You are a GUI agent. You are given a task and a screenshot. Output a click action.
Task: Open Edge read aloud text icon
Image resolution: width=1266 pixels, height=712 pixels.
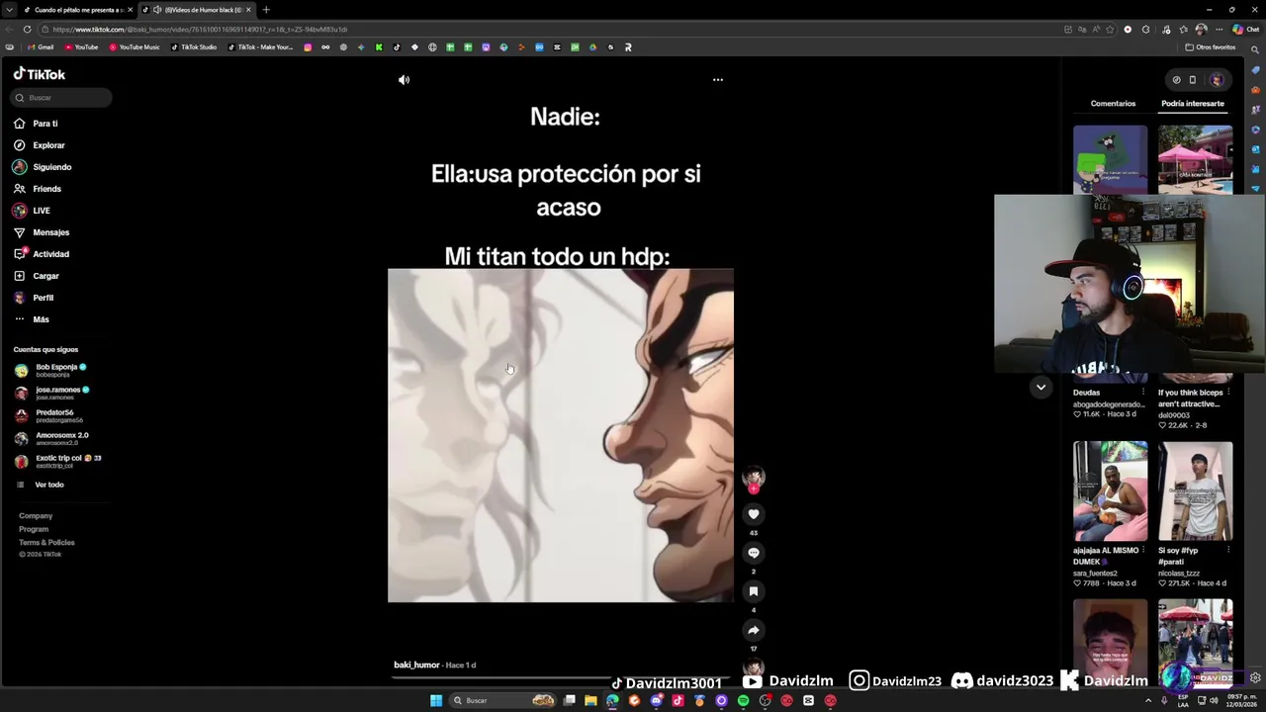[x=1097, y=30]
